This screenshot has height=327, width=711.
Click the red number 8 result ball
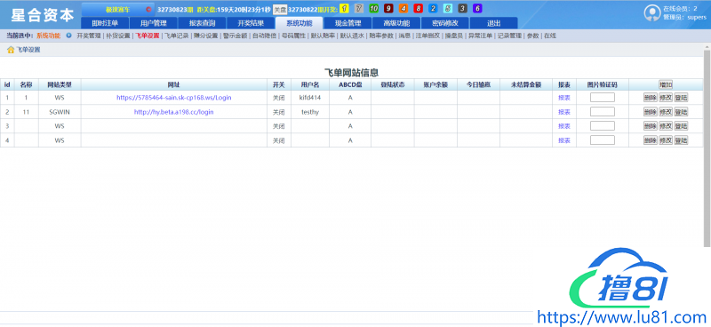tap(418, 9)
